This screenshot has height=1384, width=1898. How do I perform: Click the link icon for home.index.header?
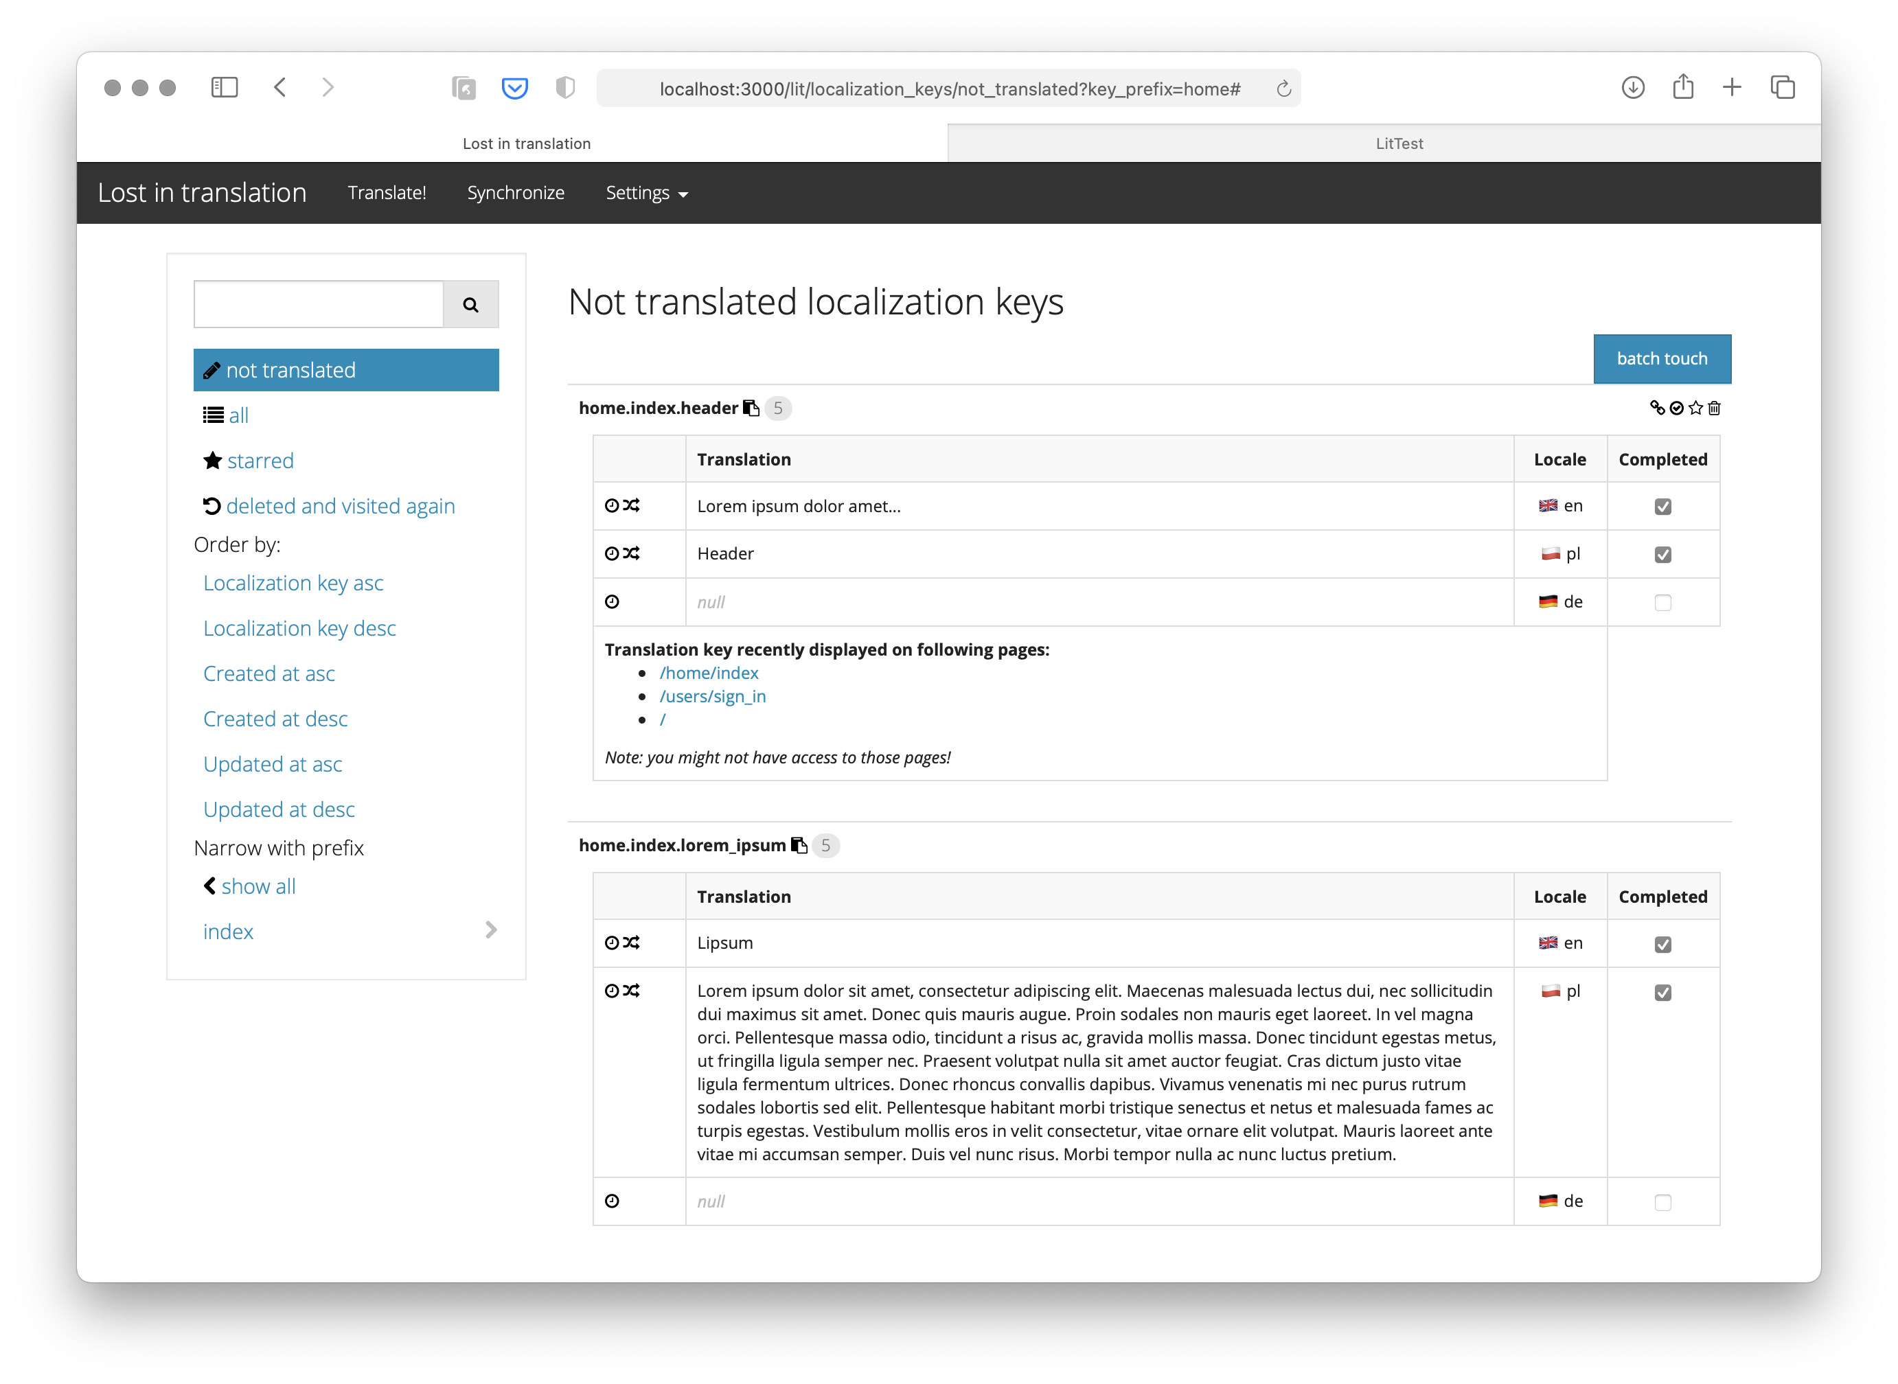point(1657,408)
